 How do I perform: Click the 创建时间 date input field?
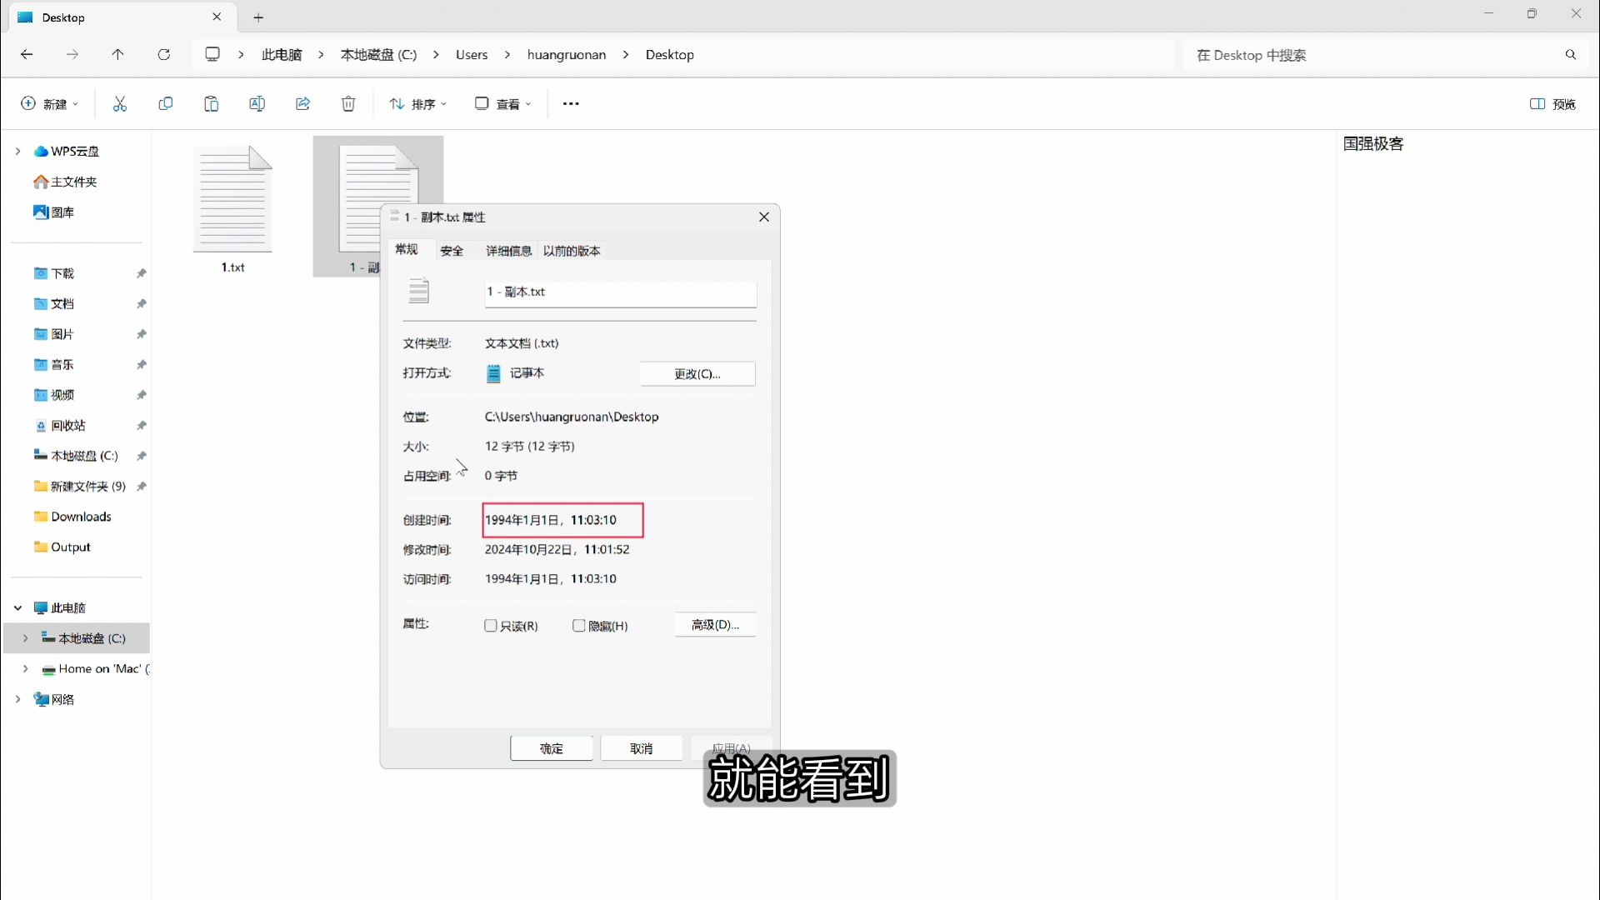(x=562, y=520)
